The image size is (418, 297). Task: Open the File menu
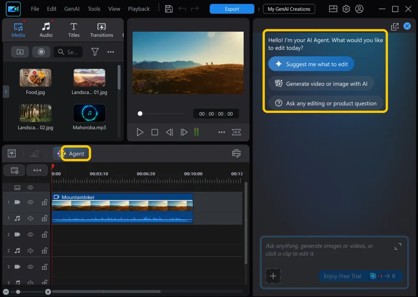pos(35,9)
